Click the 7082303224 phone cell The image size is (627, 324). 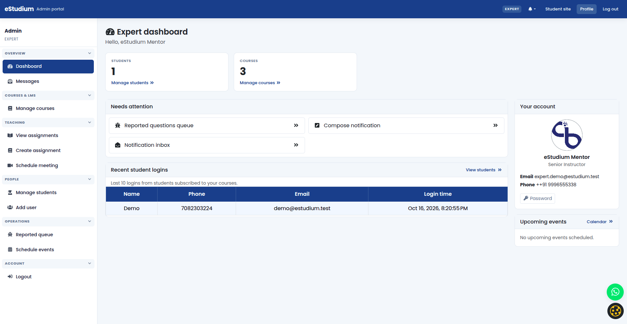pos(197,208)
